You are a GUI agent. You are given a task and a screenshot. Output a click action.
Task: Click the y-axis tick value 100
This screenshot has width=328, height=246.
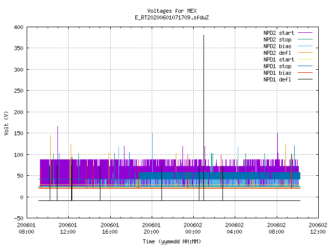tap(18, 155)
